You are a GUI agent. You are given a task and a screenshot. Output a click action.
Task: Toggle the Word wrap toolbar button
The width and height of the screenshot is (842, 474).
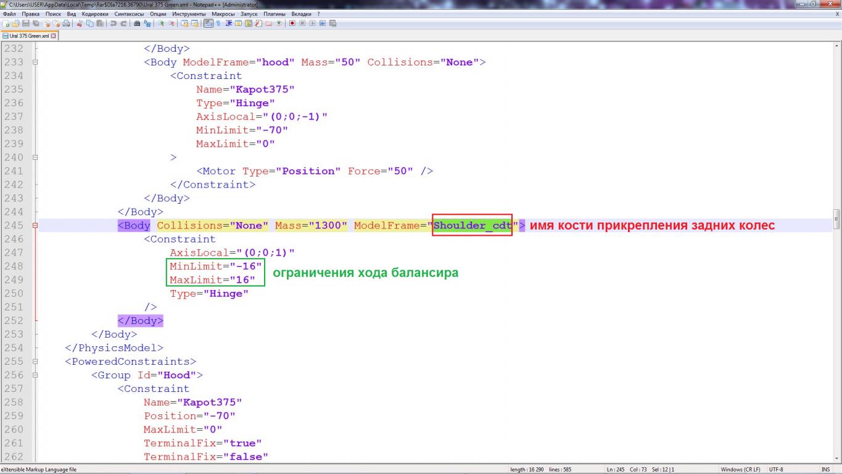pos(208,24)
